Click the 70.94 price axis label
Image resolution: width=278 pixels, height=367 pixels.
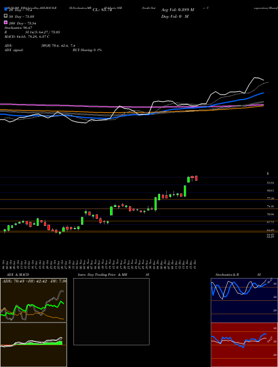271,214
